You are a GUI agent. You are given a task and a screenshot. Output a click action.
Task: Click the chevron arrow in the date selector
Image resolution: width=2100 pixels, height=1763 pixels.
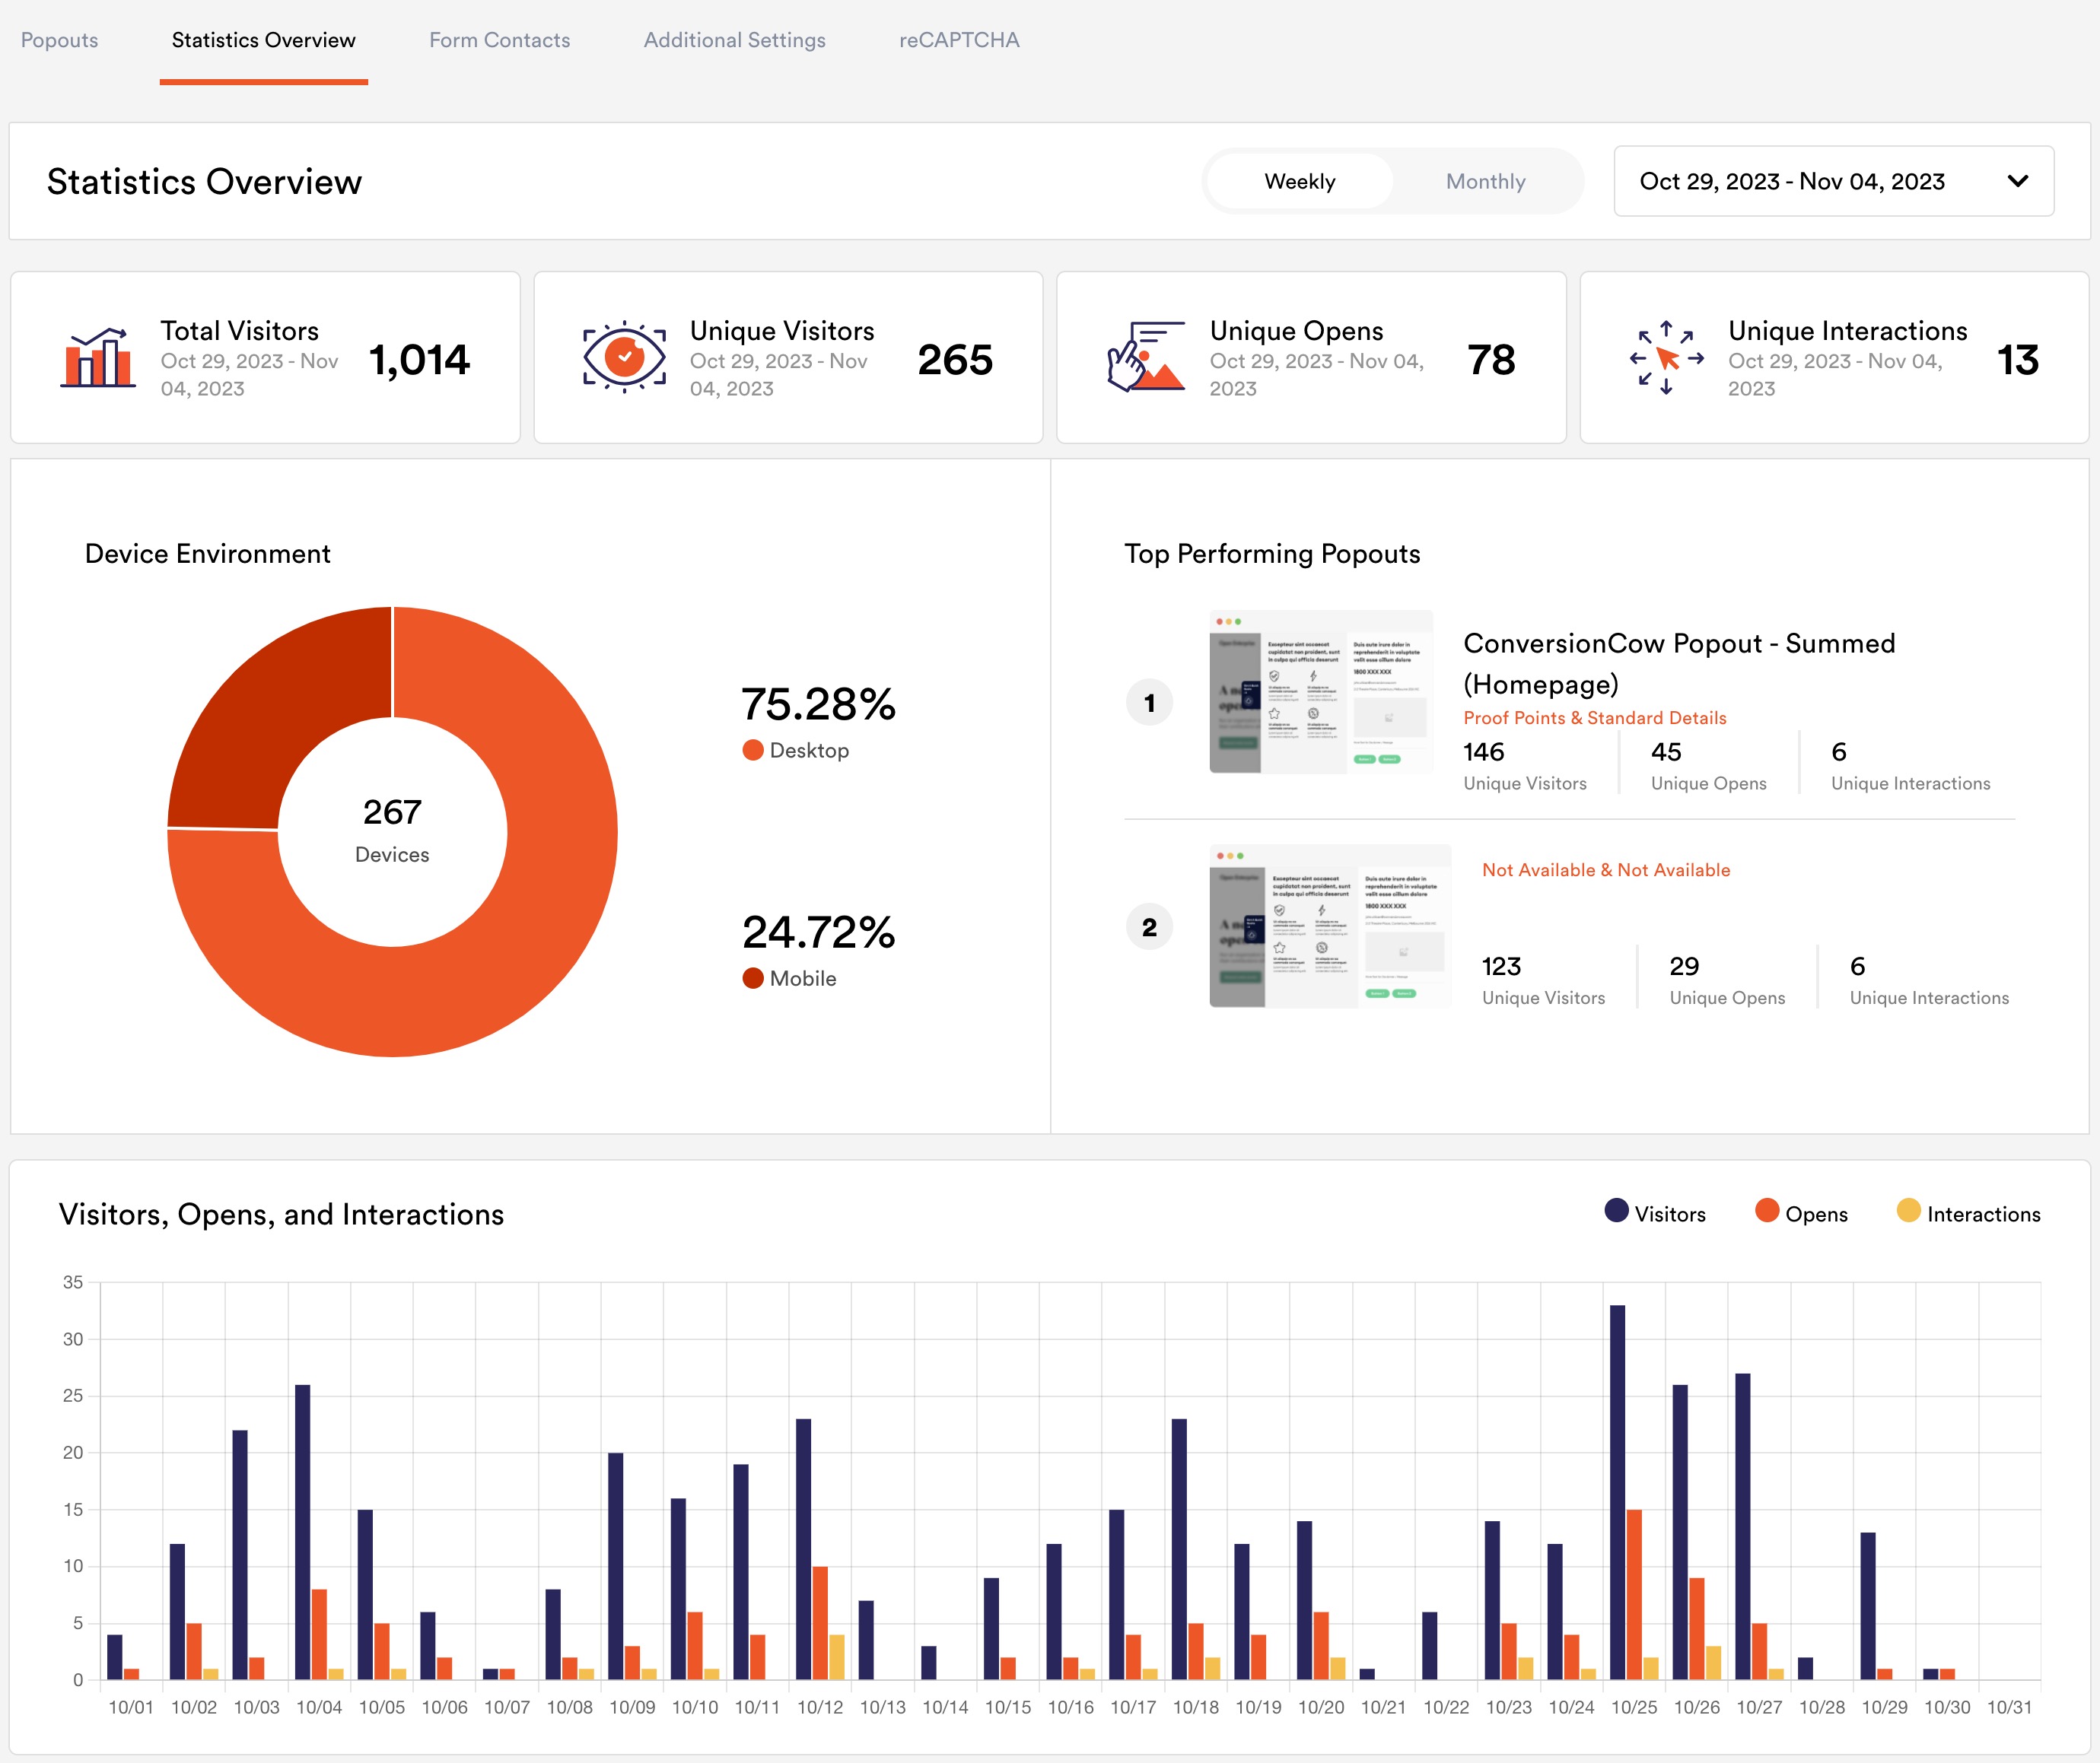[2017, 182]
